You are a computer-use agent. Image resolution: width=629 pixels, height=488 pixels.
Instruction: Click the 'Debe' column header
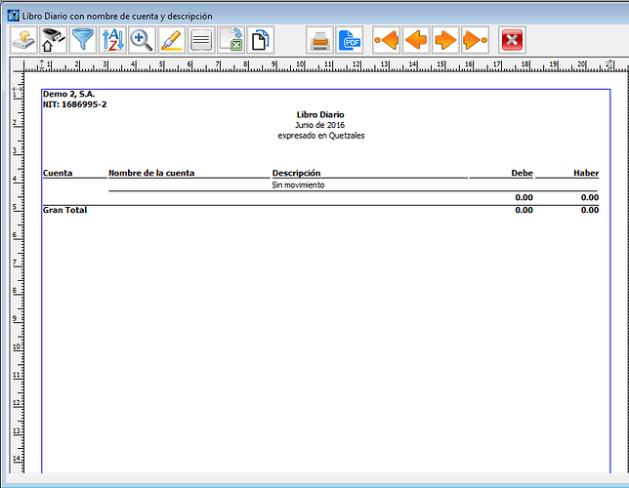click(x=522, y=173)
